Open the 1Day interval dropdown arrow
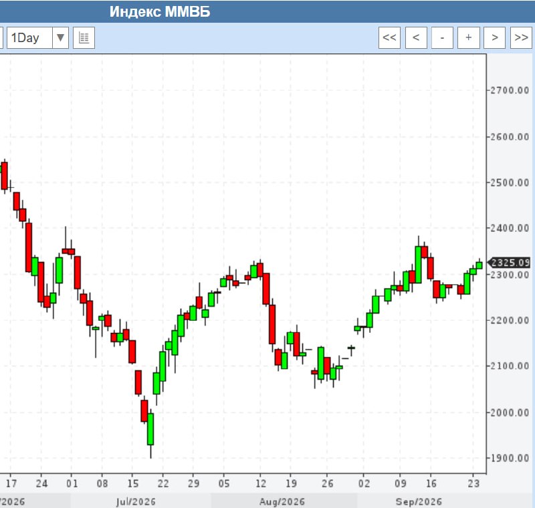The image size is (535, 508). click(60, 37)
